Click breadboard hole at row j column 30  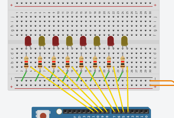point(150,17)
